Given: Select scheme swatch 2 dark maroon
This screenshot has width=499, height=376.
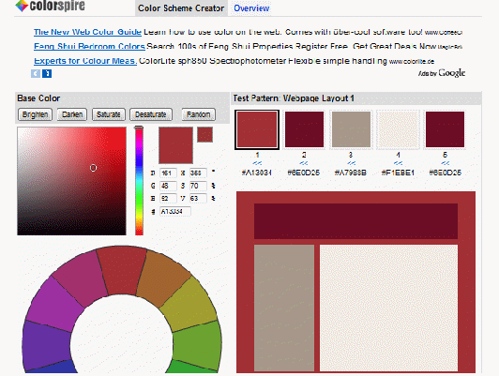Looking at the screenshot, I should tap(304, 129).
